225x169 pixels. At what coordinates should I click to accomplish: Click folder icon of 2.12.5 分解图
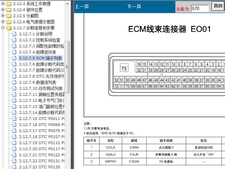click(9, 16)
